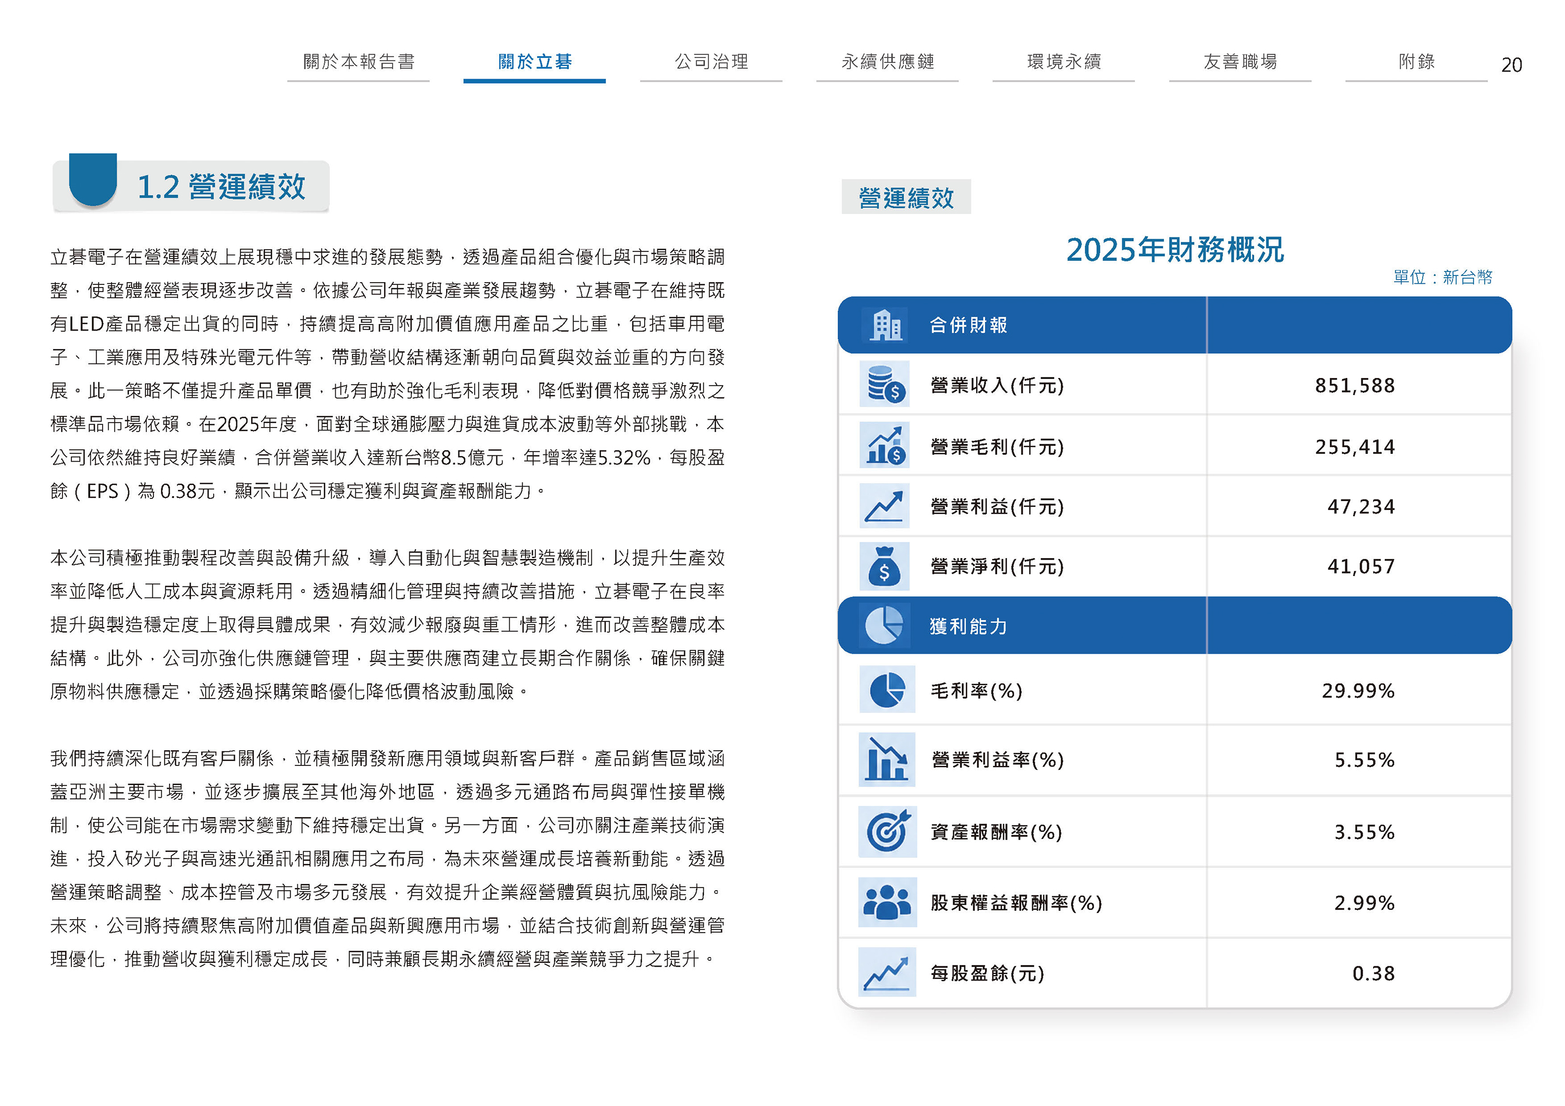Click the growth chart icon for 營業毛利
Viewport: 1565px width, 1106px height.
pos(885,445)
